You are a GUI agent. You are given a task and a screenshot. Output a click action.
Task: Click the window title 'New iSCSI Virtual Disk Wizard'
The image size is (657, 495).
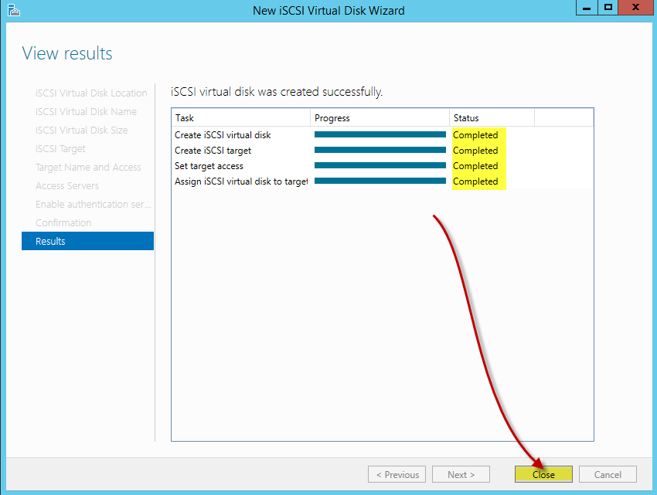pyautogui.click(x=328, y=11)
